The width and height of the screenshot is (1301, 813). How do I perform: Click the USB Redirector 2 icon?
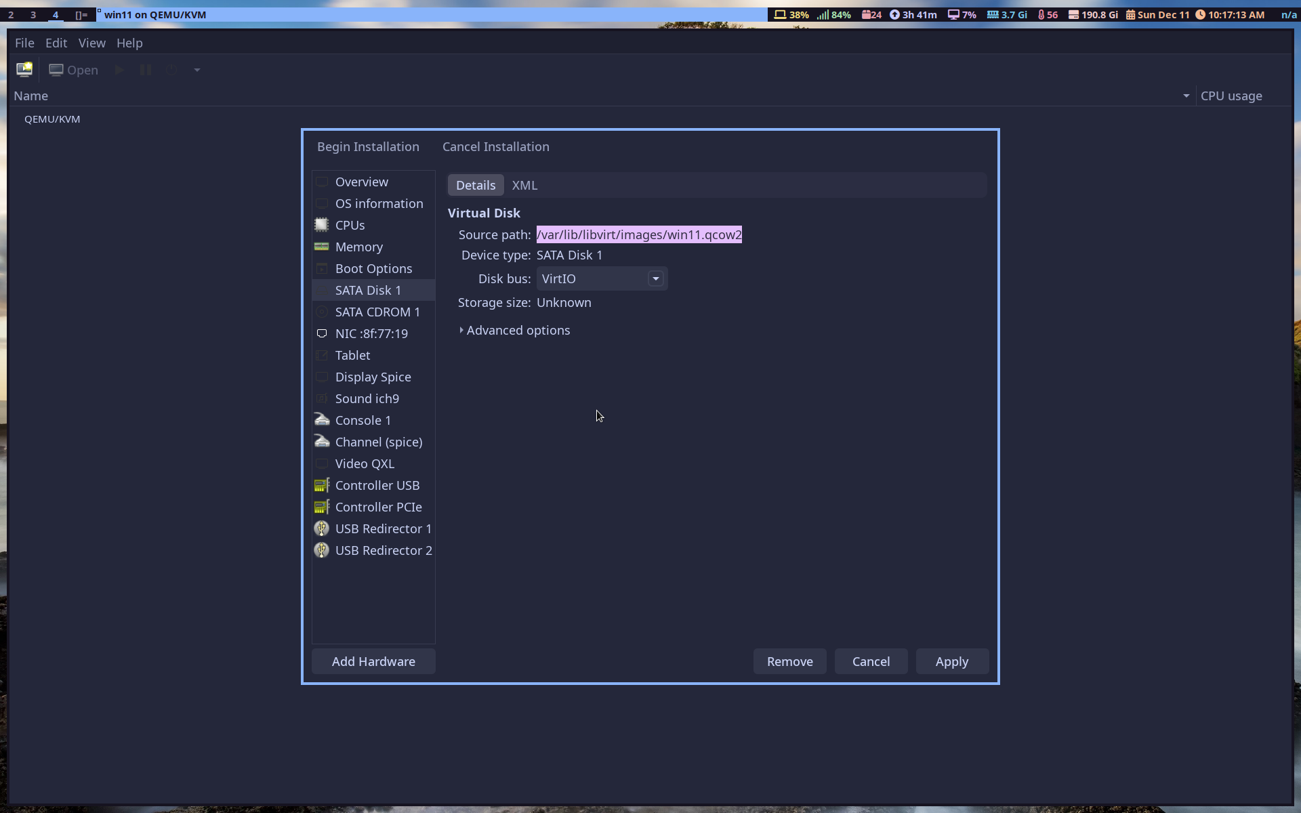click(323, 550)
